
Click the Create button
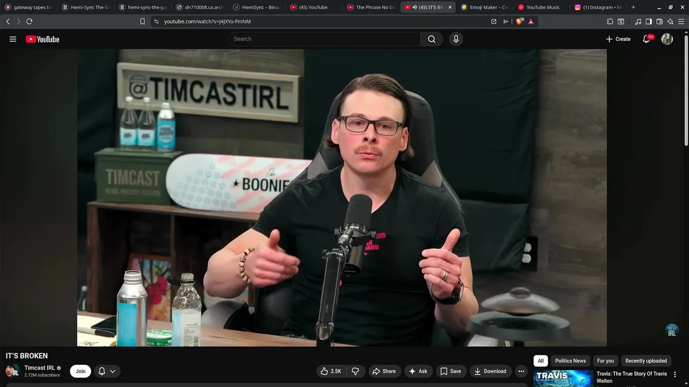point(618,39)
